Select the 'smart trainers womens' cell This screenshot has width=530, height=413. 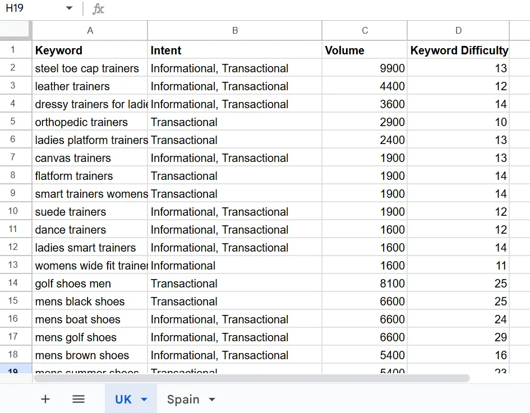(x=90, y=193)
